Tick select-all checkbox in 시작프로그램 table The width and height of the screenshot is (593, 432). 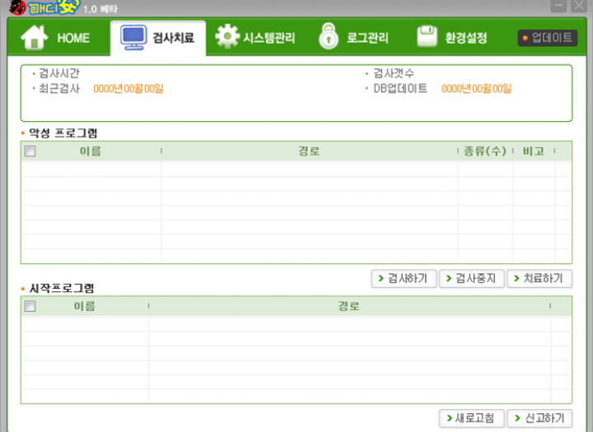[30, 306]
